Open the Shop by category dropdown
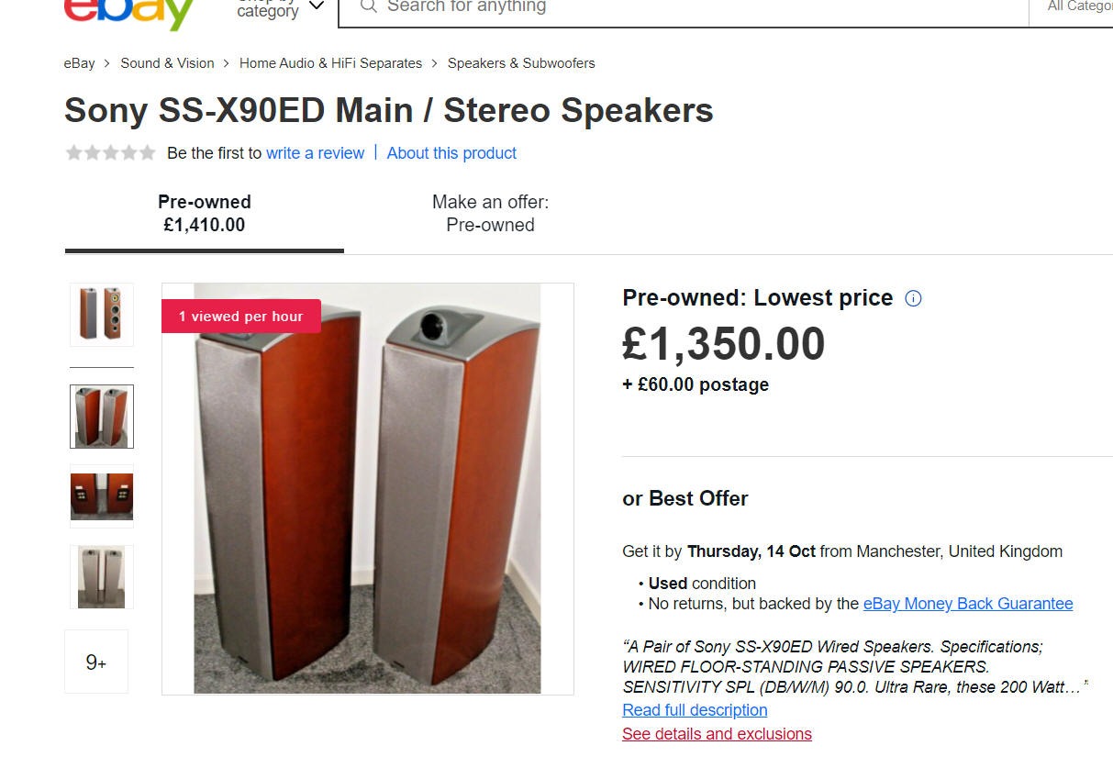This screenshot has width=1113, height=768. (280, 9)
